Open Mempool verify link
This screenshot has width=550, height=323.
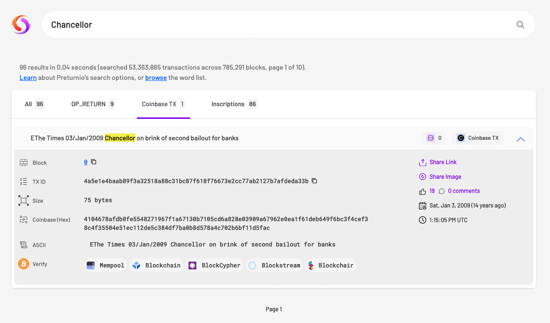(106, 266)
